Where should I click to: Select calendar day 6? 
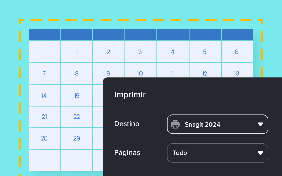pyautogui.click(x=237, y=52)
